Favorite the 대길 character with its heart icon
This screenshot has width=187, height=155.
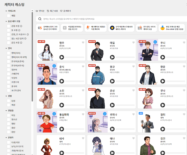coord(134,43)
